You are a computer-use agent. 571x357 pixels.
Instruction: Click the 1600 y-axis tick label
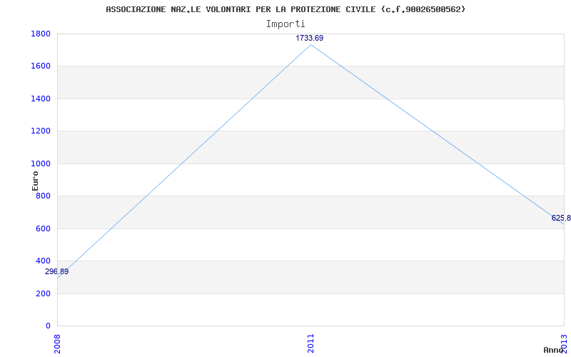click(41, 66)
